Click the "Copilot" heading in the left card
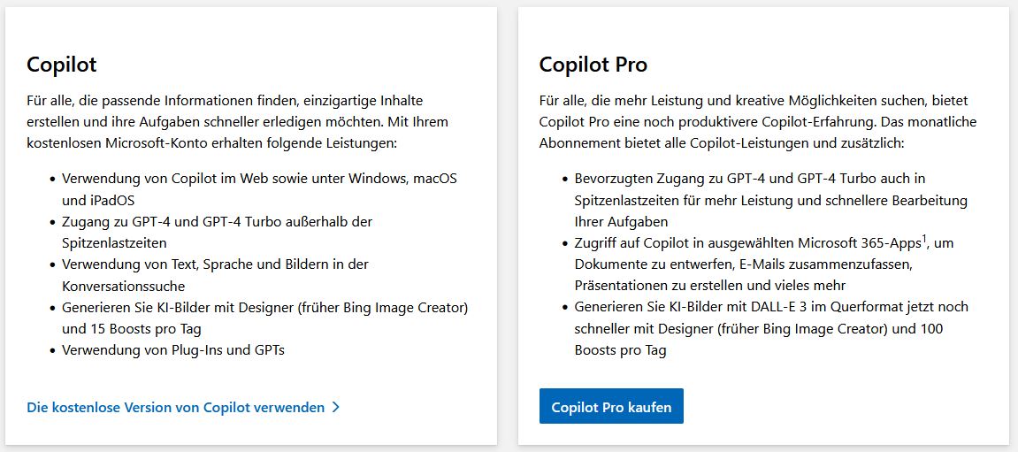 click(62, 65)
